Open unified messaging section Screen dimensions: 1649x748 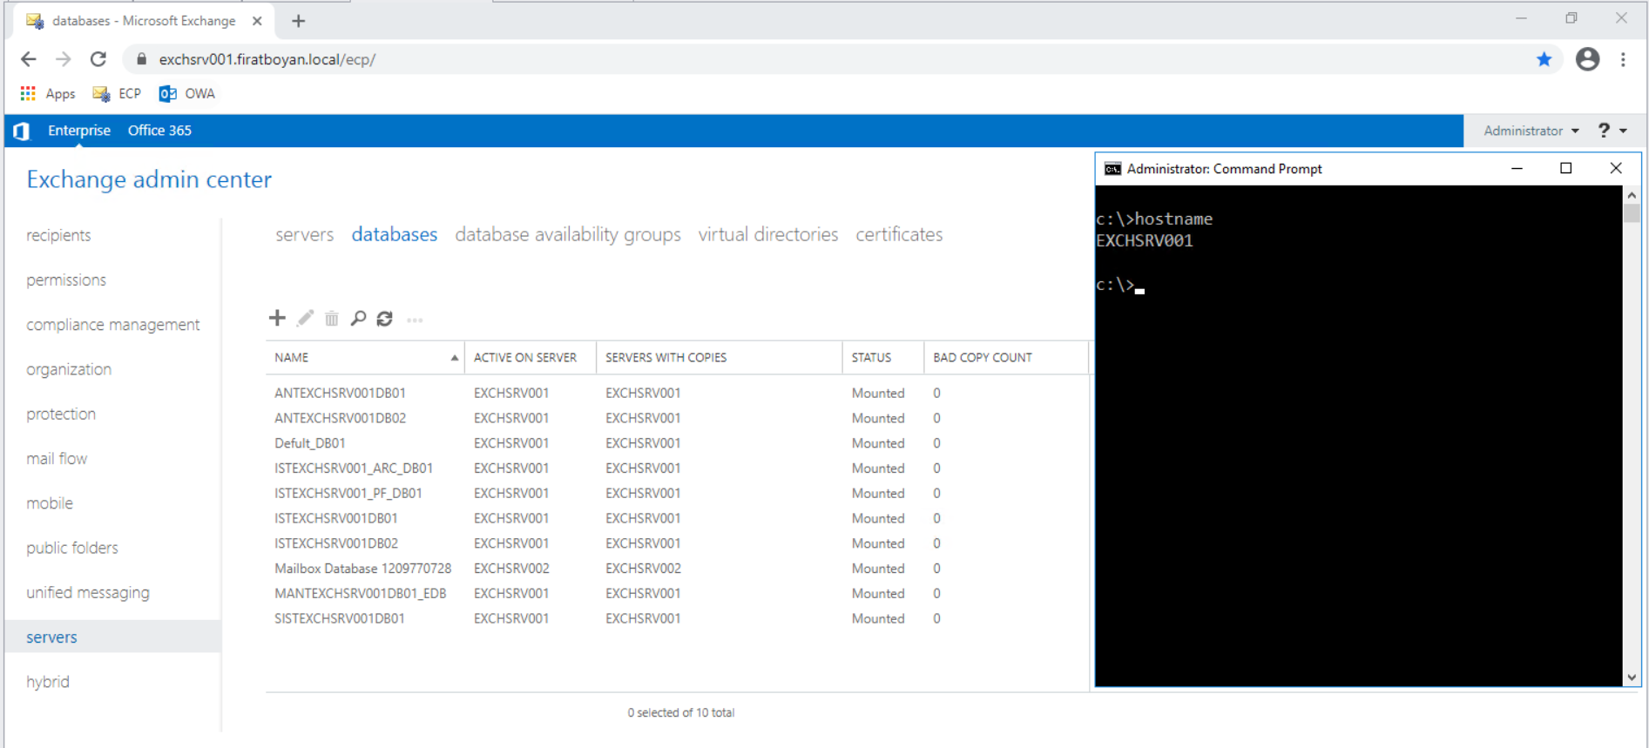[x=88, y=592]
